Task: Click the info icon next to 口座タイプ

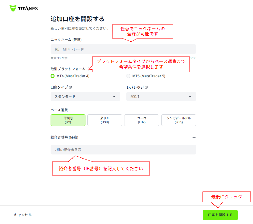Action: 70,87
